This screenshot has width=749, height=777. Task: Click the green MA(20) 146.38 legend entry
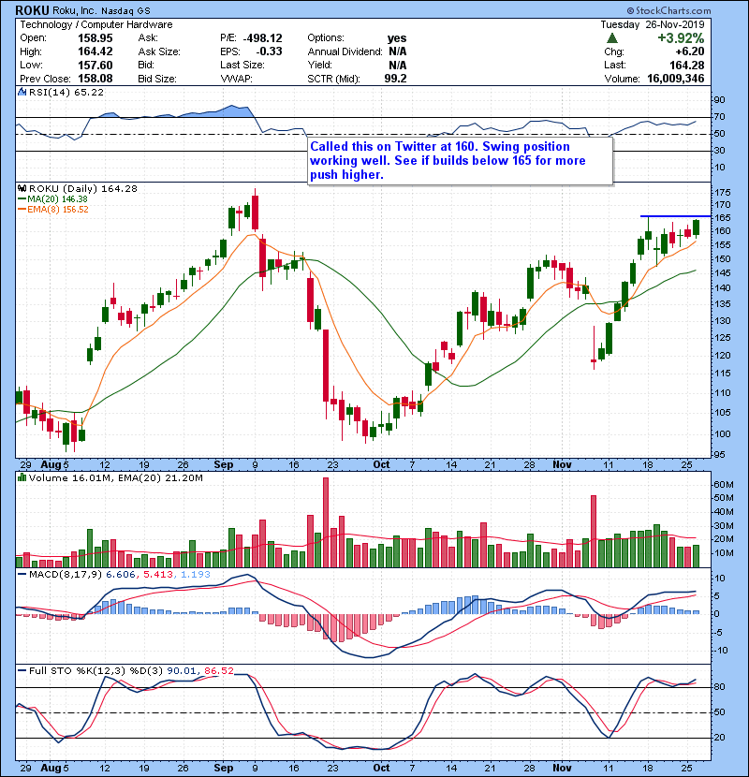click(52, 199)
